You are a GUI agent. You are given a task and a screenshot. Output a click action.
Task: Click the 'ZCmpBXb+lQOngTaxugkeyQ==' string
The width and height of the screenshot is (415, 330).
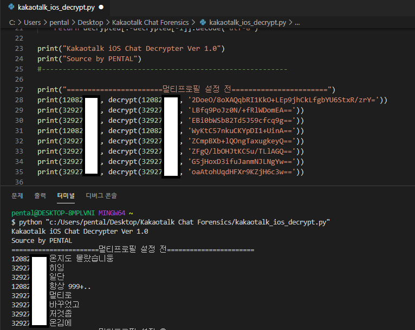pyautogui.click(x=242, y=141)
